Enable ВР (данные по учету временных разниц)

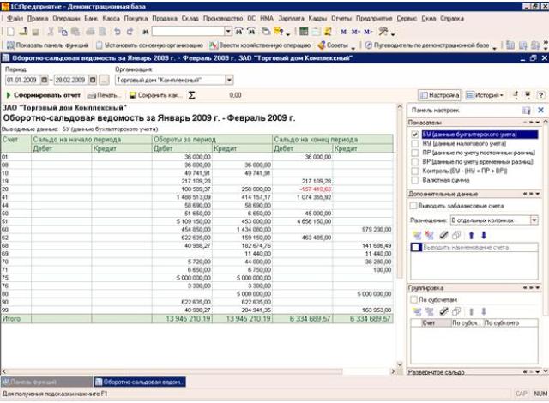pos(415,161)
